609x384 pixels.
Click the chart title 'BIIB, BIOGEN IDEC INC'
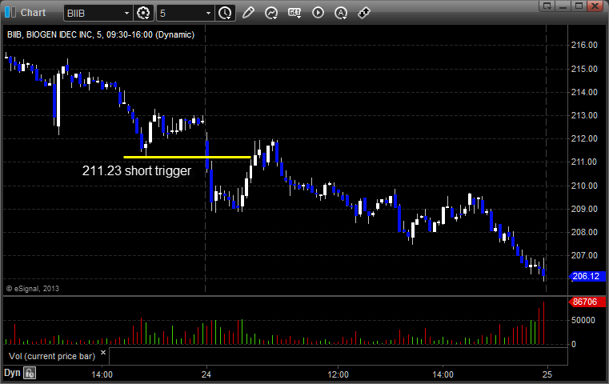[x=50, y=34]
